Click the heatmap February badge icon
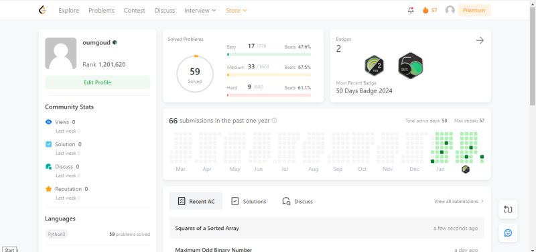The image size is (536, 252). tap(466, 170)
